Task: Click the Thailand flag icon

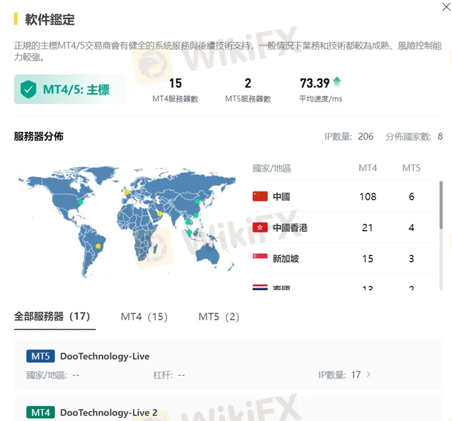Action: [260, 287]
